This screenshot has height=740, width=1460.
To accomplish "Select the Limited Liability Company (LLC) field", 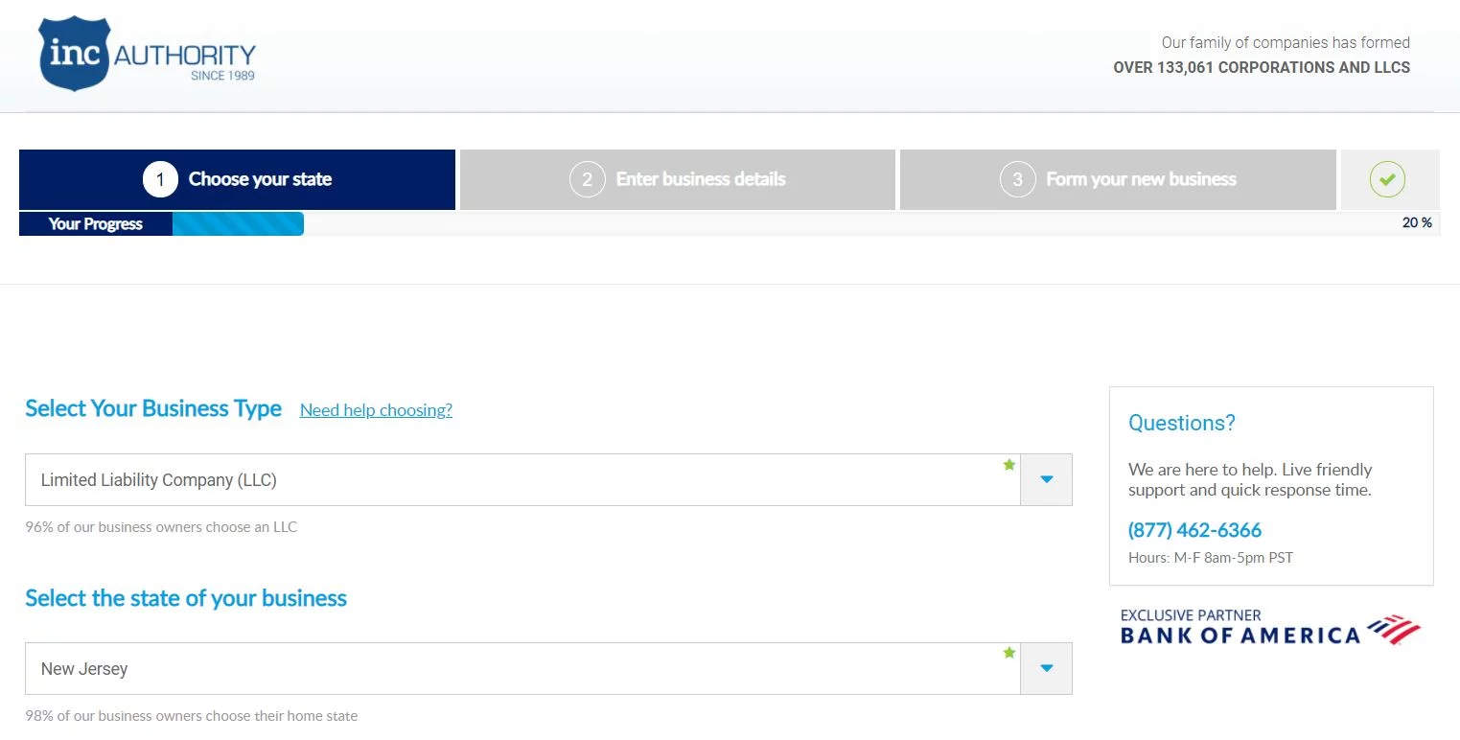I will [518, 480].
